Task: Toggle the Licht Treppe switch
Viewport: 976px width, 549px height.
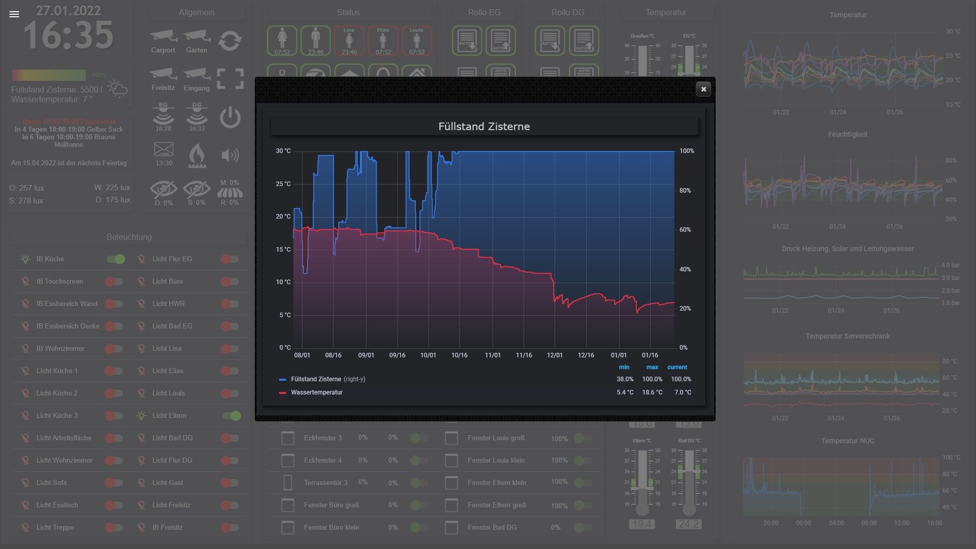Action: click(114, 528)
